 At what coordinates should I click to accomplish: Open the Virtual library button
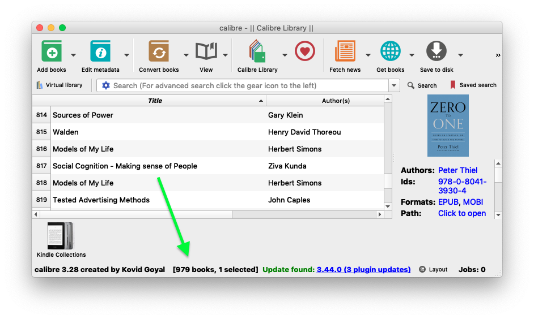pyautogui.click(x=60, y=85)
